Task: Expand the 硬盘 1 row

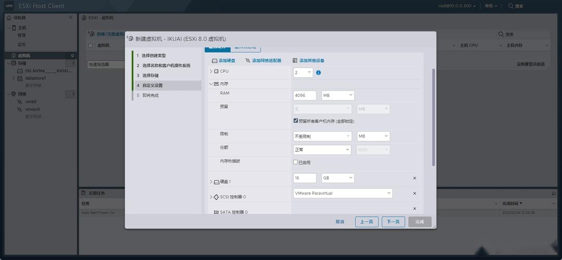Action: pos(211,181)
